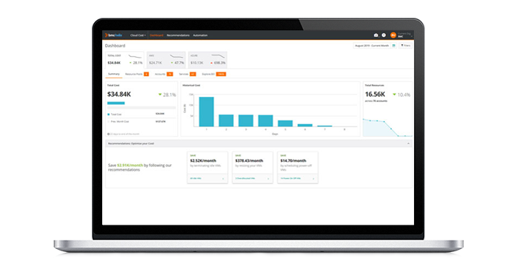
Task: Go to the Dashboard menu item
Action: point(156,35)
